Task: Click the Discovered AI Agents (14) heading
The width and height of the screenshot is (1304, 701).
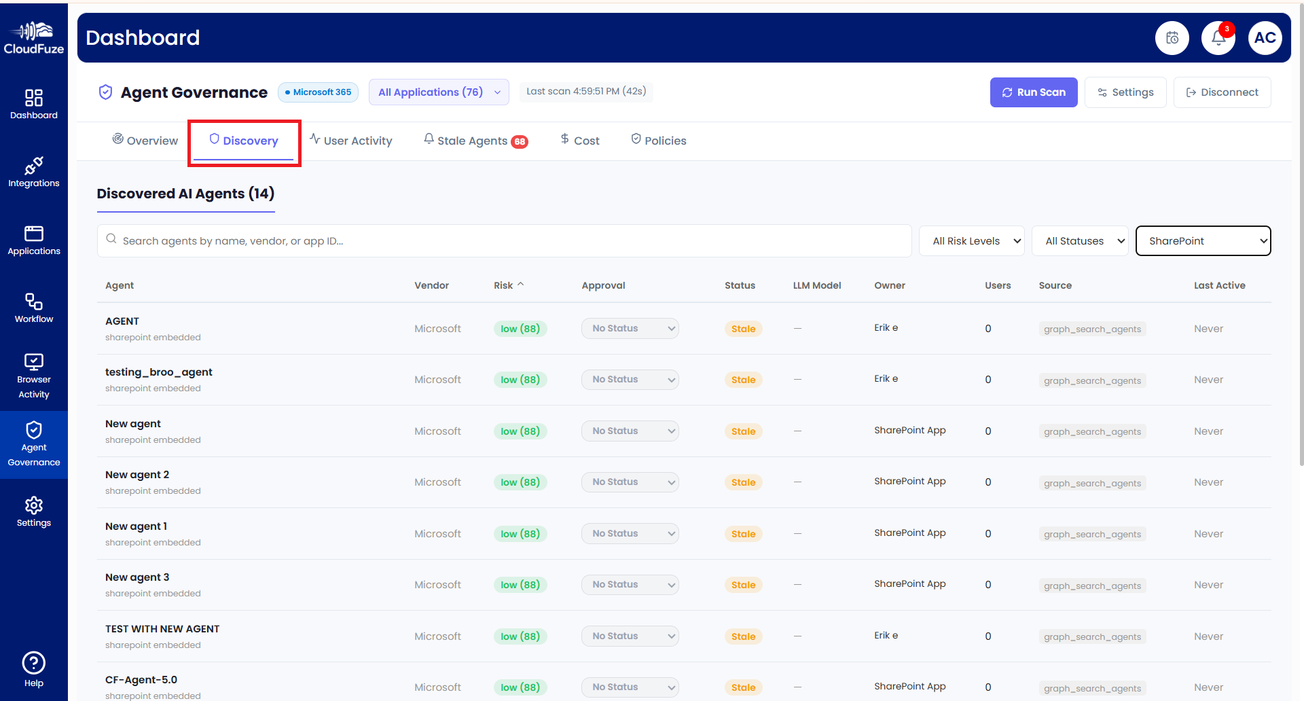Action: click(185, 194)
